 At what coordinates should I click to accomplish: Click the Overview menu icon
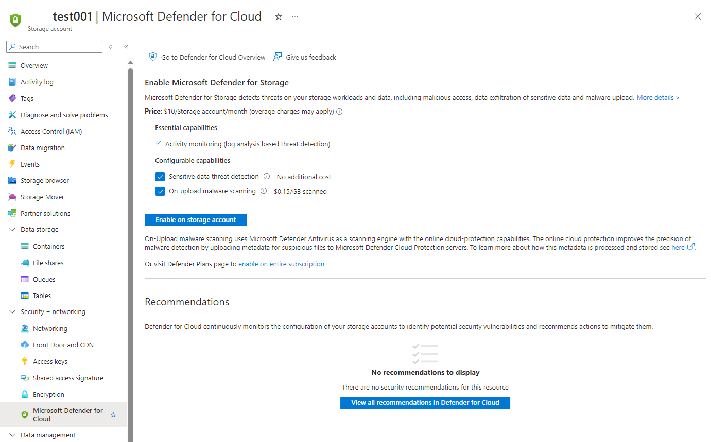tap(12, 65)
